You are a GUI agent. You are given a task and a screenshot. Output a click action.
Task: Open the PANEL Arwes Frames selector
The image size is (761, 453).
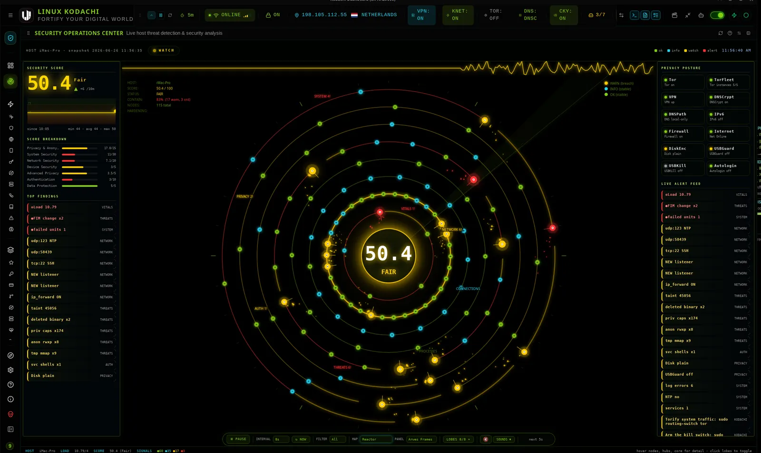[422, 439]
